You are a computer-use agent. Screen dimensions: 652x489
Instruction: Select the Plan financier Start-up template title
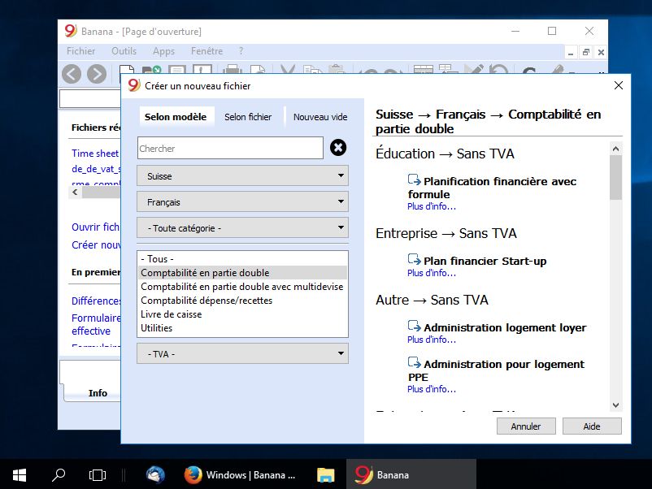[x=485, y=261]
